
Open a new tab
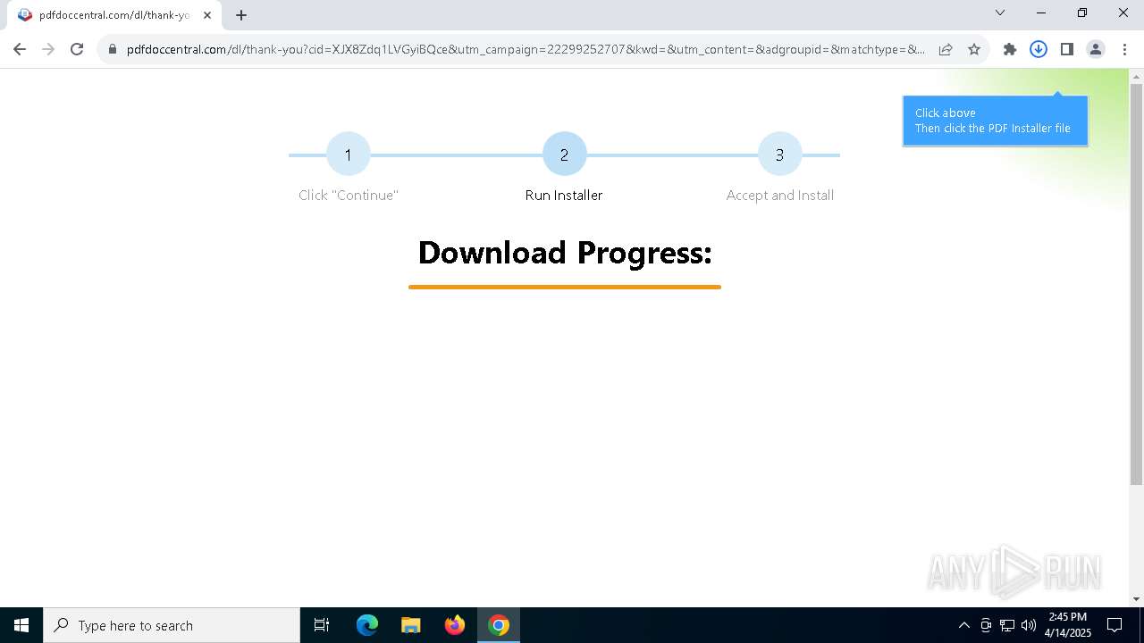(x=241, y=15)
